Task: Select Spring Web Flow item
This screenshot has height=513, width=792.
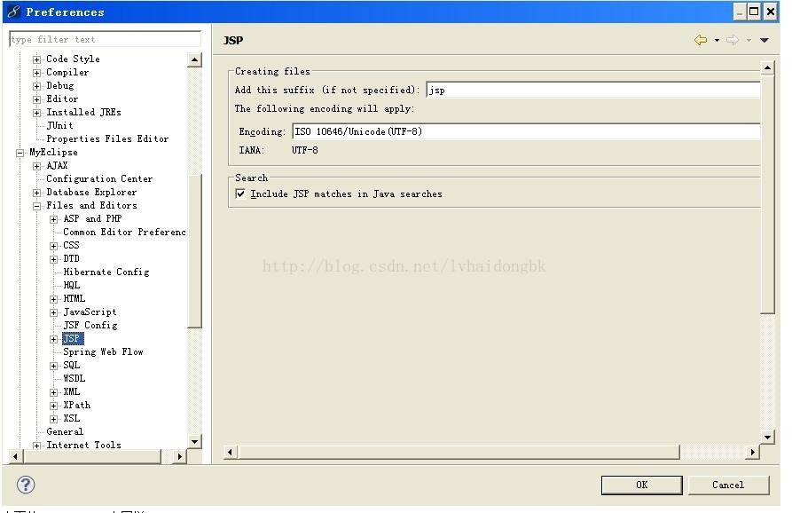Action: (103, 351)
